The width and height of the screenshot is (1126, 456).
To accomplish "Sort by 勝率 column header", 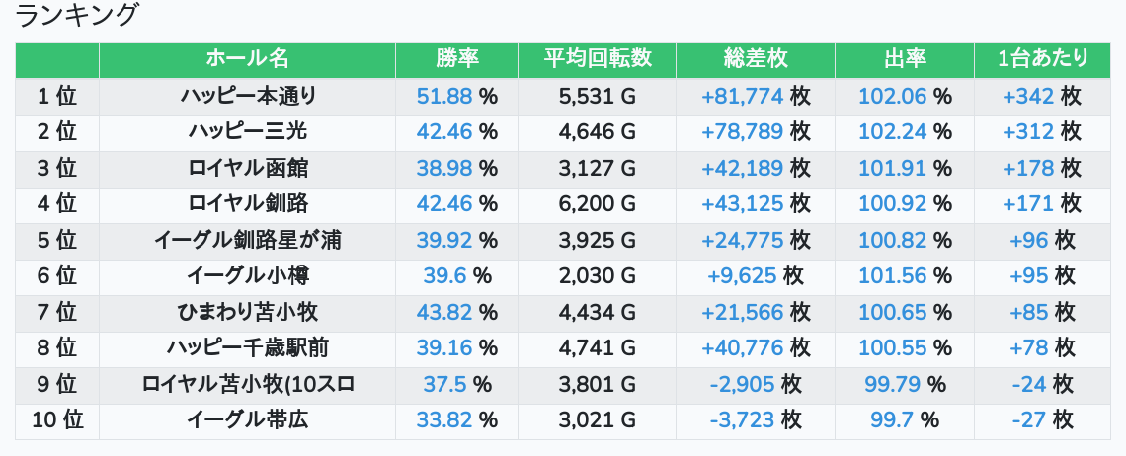I will [456, 59].
